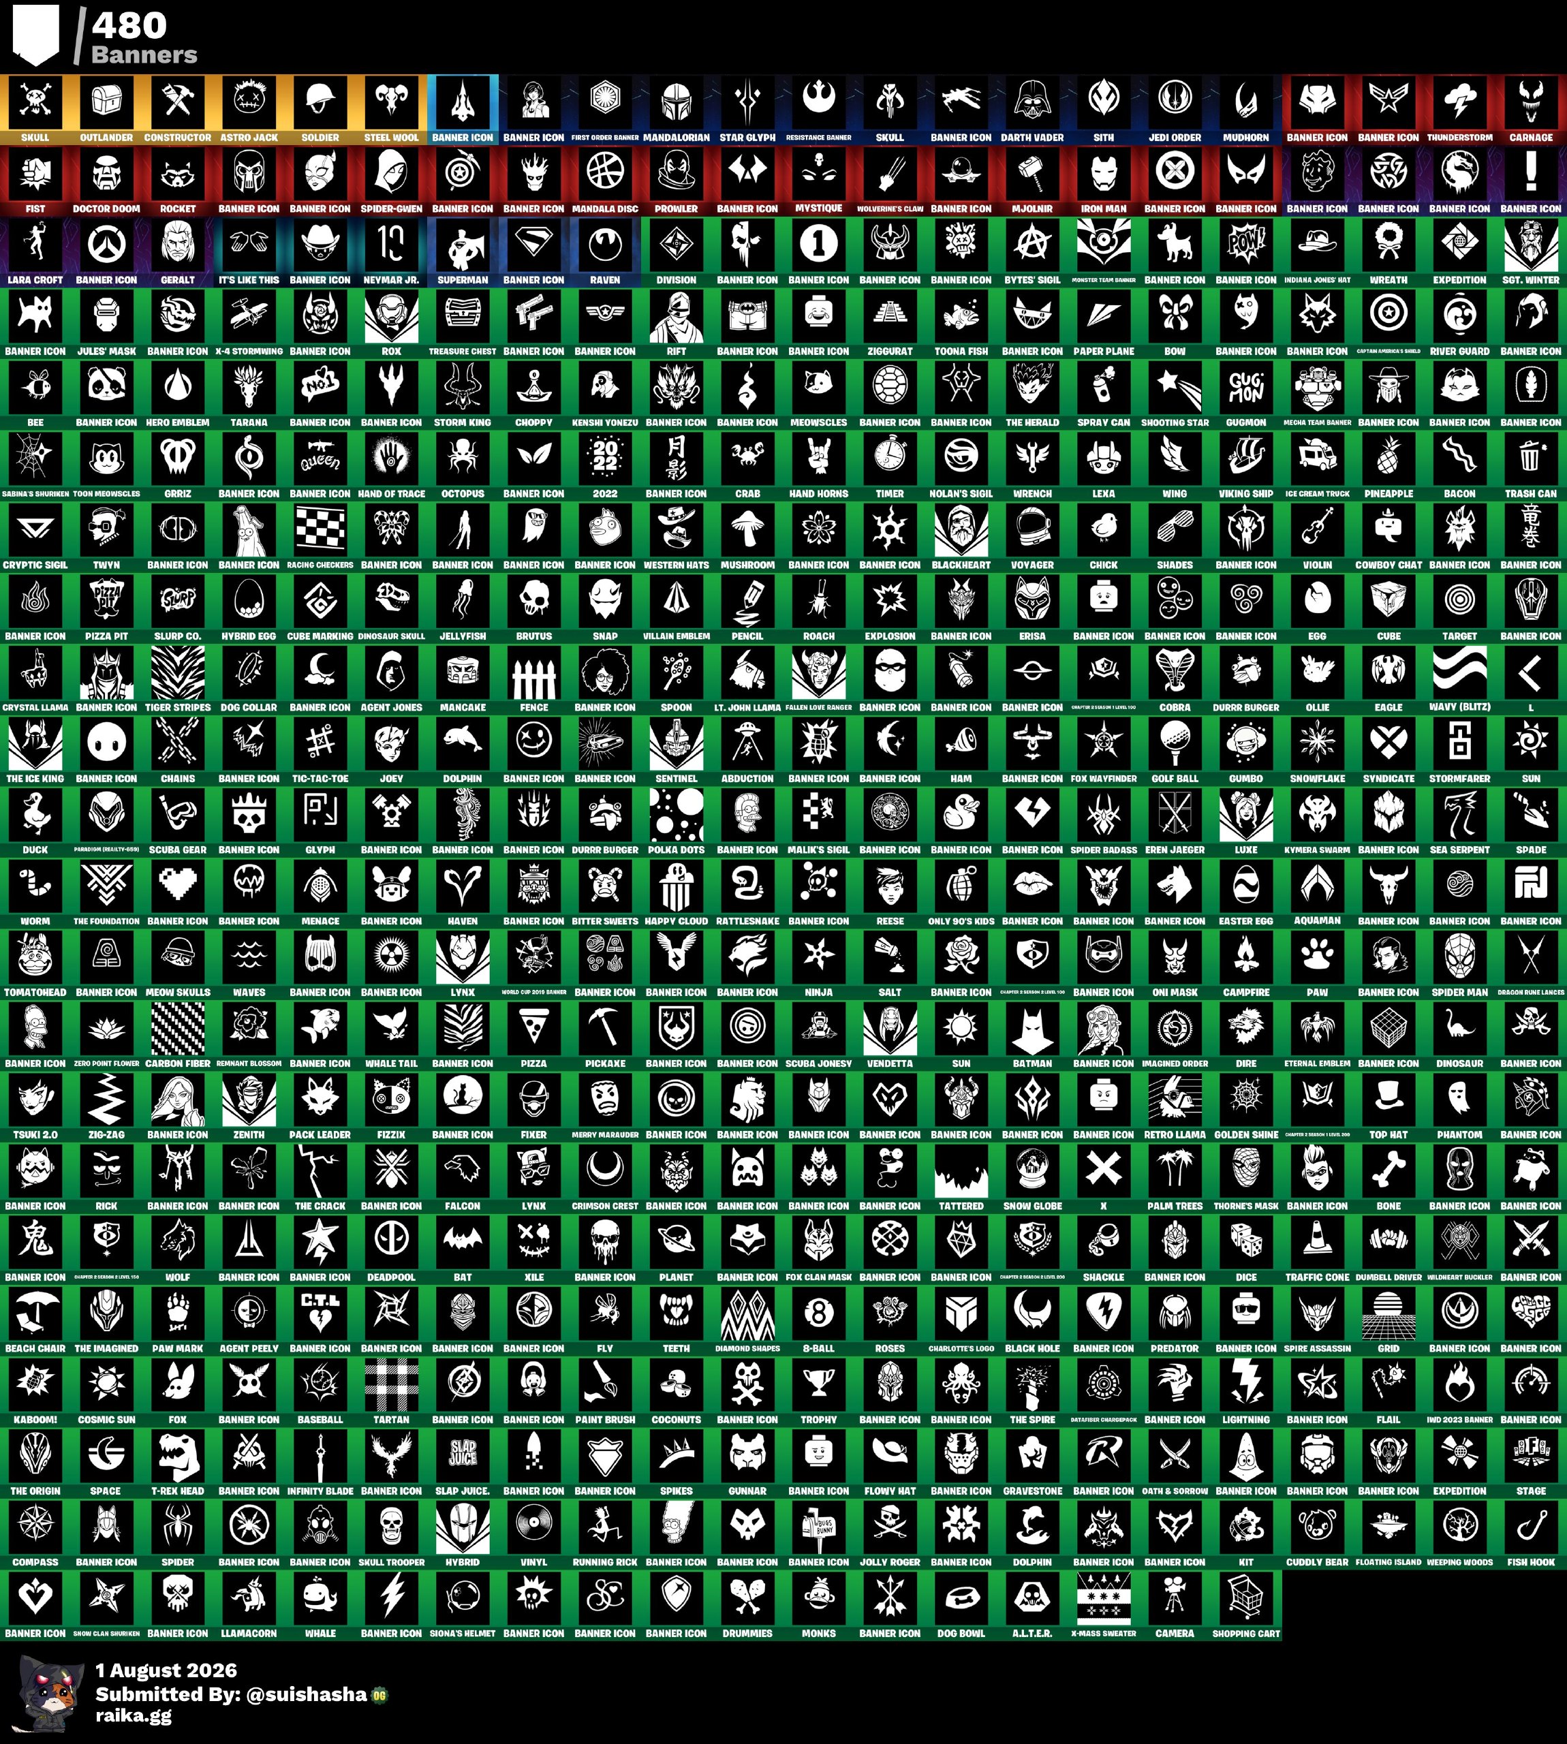
Task: Choose the Darth Vader banner
Action: coord(1032,109)
